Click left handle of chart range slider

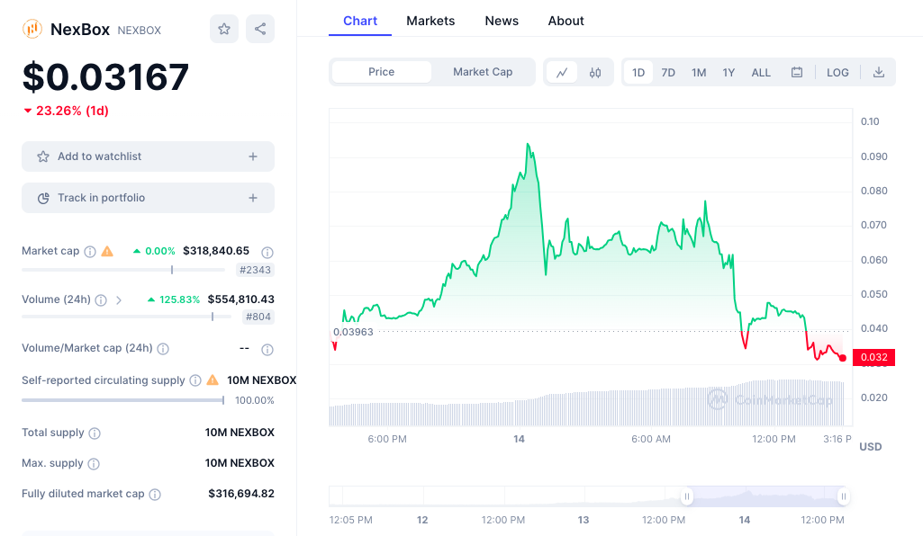pyautogui.click(x=686, y=496)
